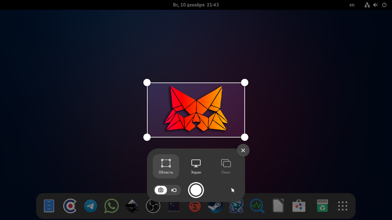
Task: Open the Terminal from the dock
Action: point(174,207)
